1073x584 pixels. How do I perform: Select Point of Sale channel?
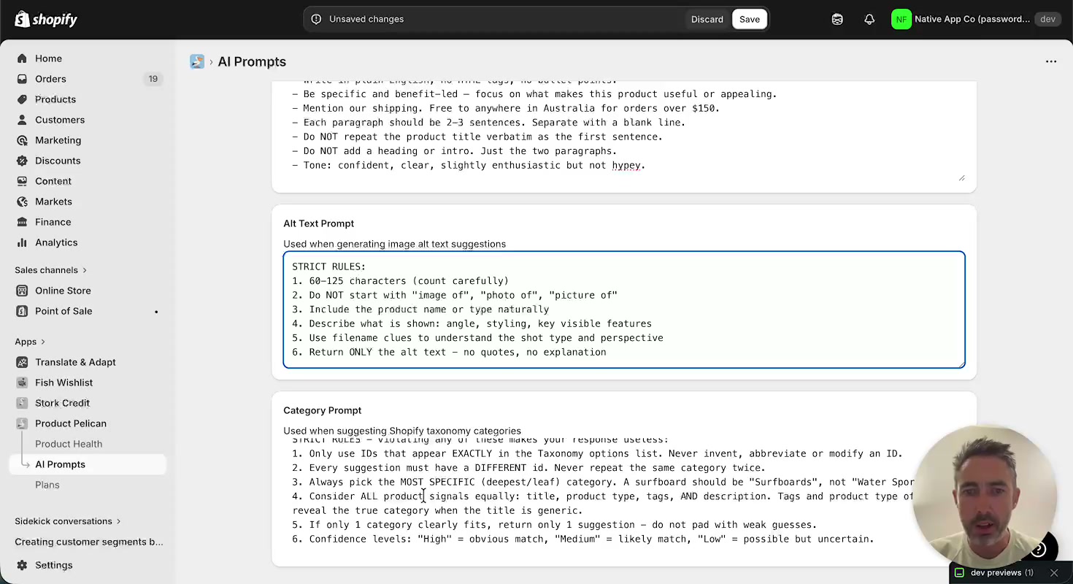coord(62,311)
